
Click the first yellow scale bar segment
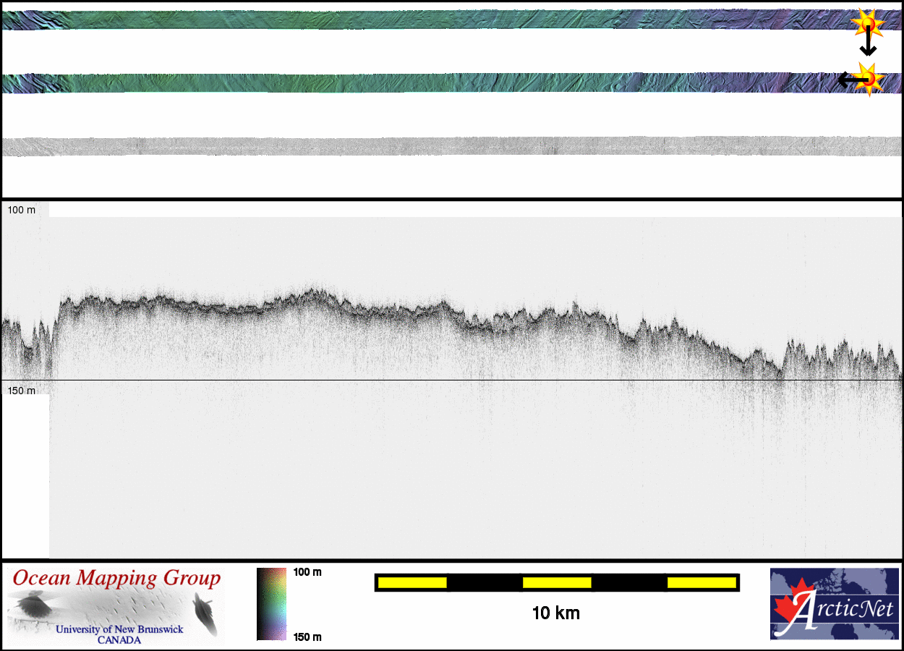(x=412, y=582)
